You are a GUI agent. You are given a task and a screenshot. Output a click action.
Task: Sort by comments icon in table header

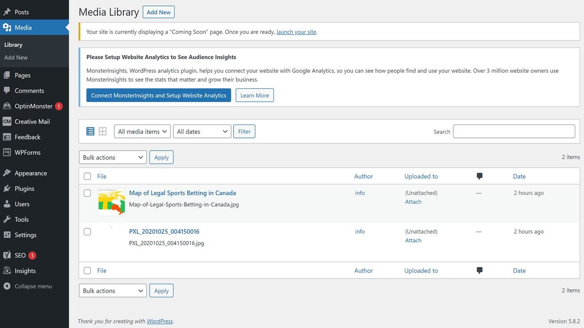tap(479, 176)
